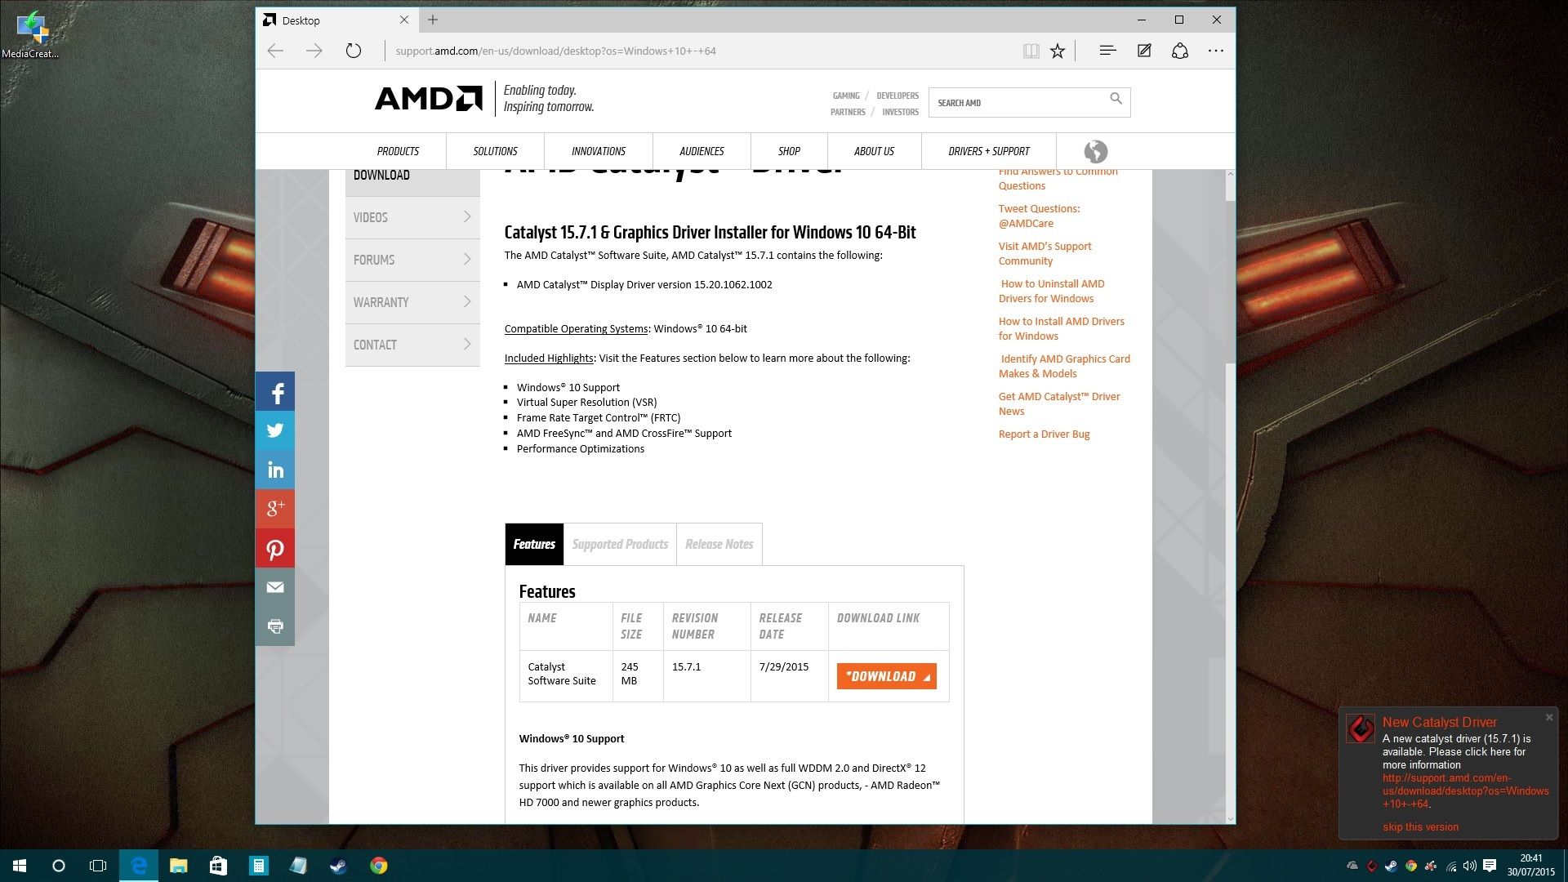The width and height of the screenshot is (1568, 882).
Task: Open the ABOUT US navigation menu
Action: point(874,151)
